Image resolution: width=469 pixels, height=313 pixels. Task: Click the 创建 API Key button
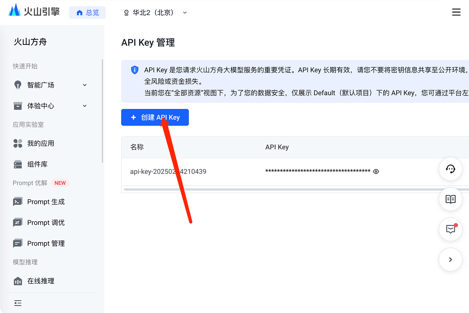[x=155, y=117]
